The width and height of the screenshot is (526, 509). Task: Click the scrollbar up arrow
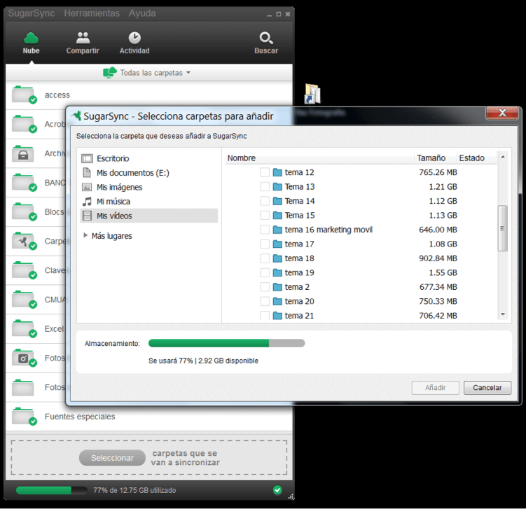[x=502, y=157]
